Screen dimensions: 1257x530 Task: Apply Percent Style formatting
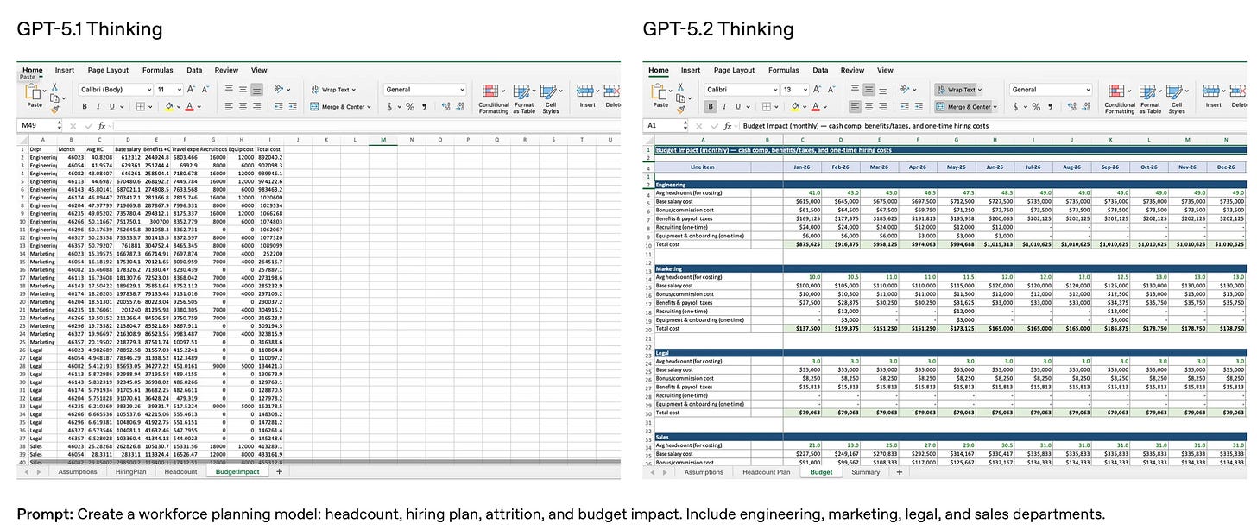(1036, 106)
